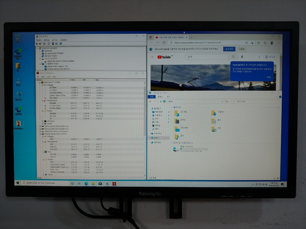This screenshot has width=306, height=229.
Task: Click the YouTube login button
Action: pyautogui.click(x=270, y=57)
